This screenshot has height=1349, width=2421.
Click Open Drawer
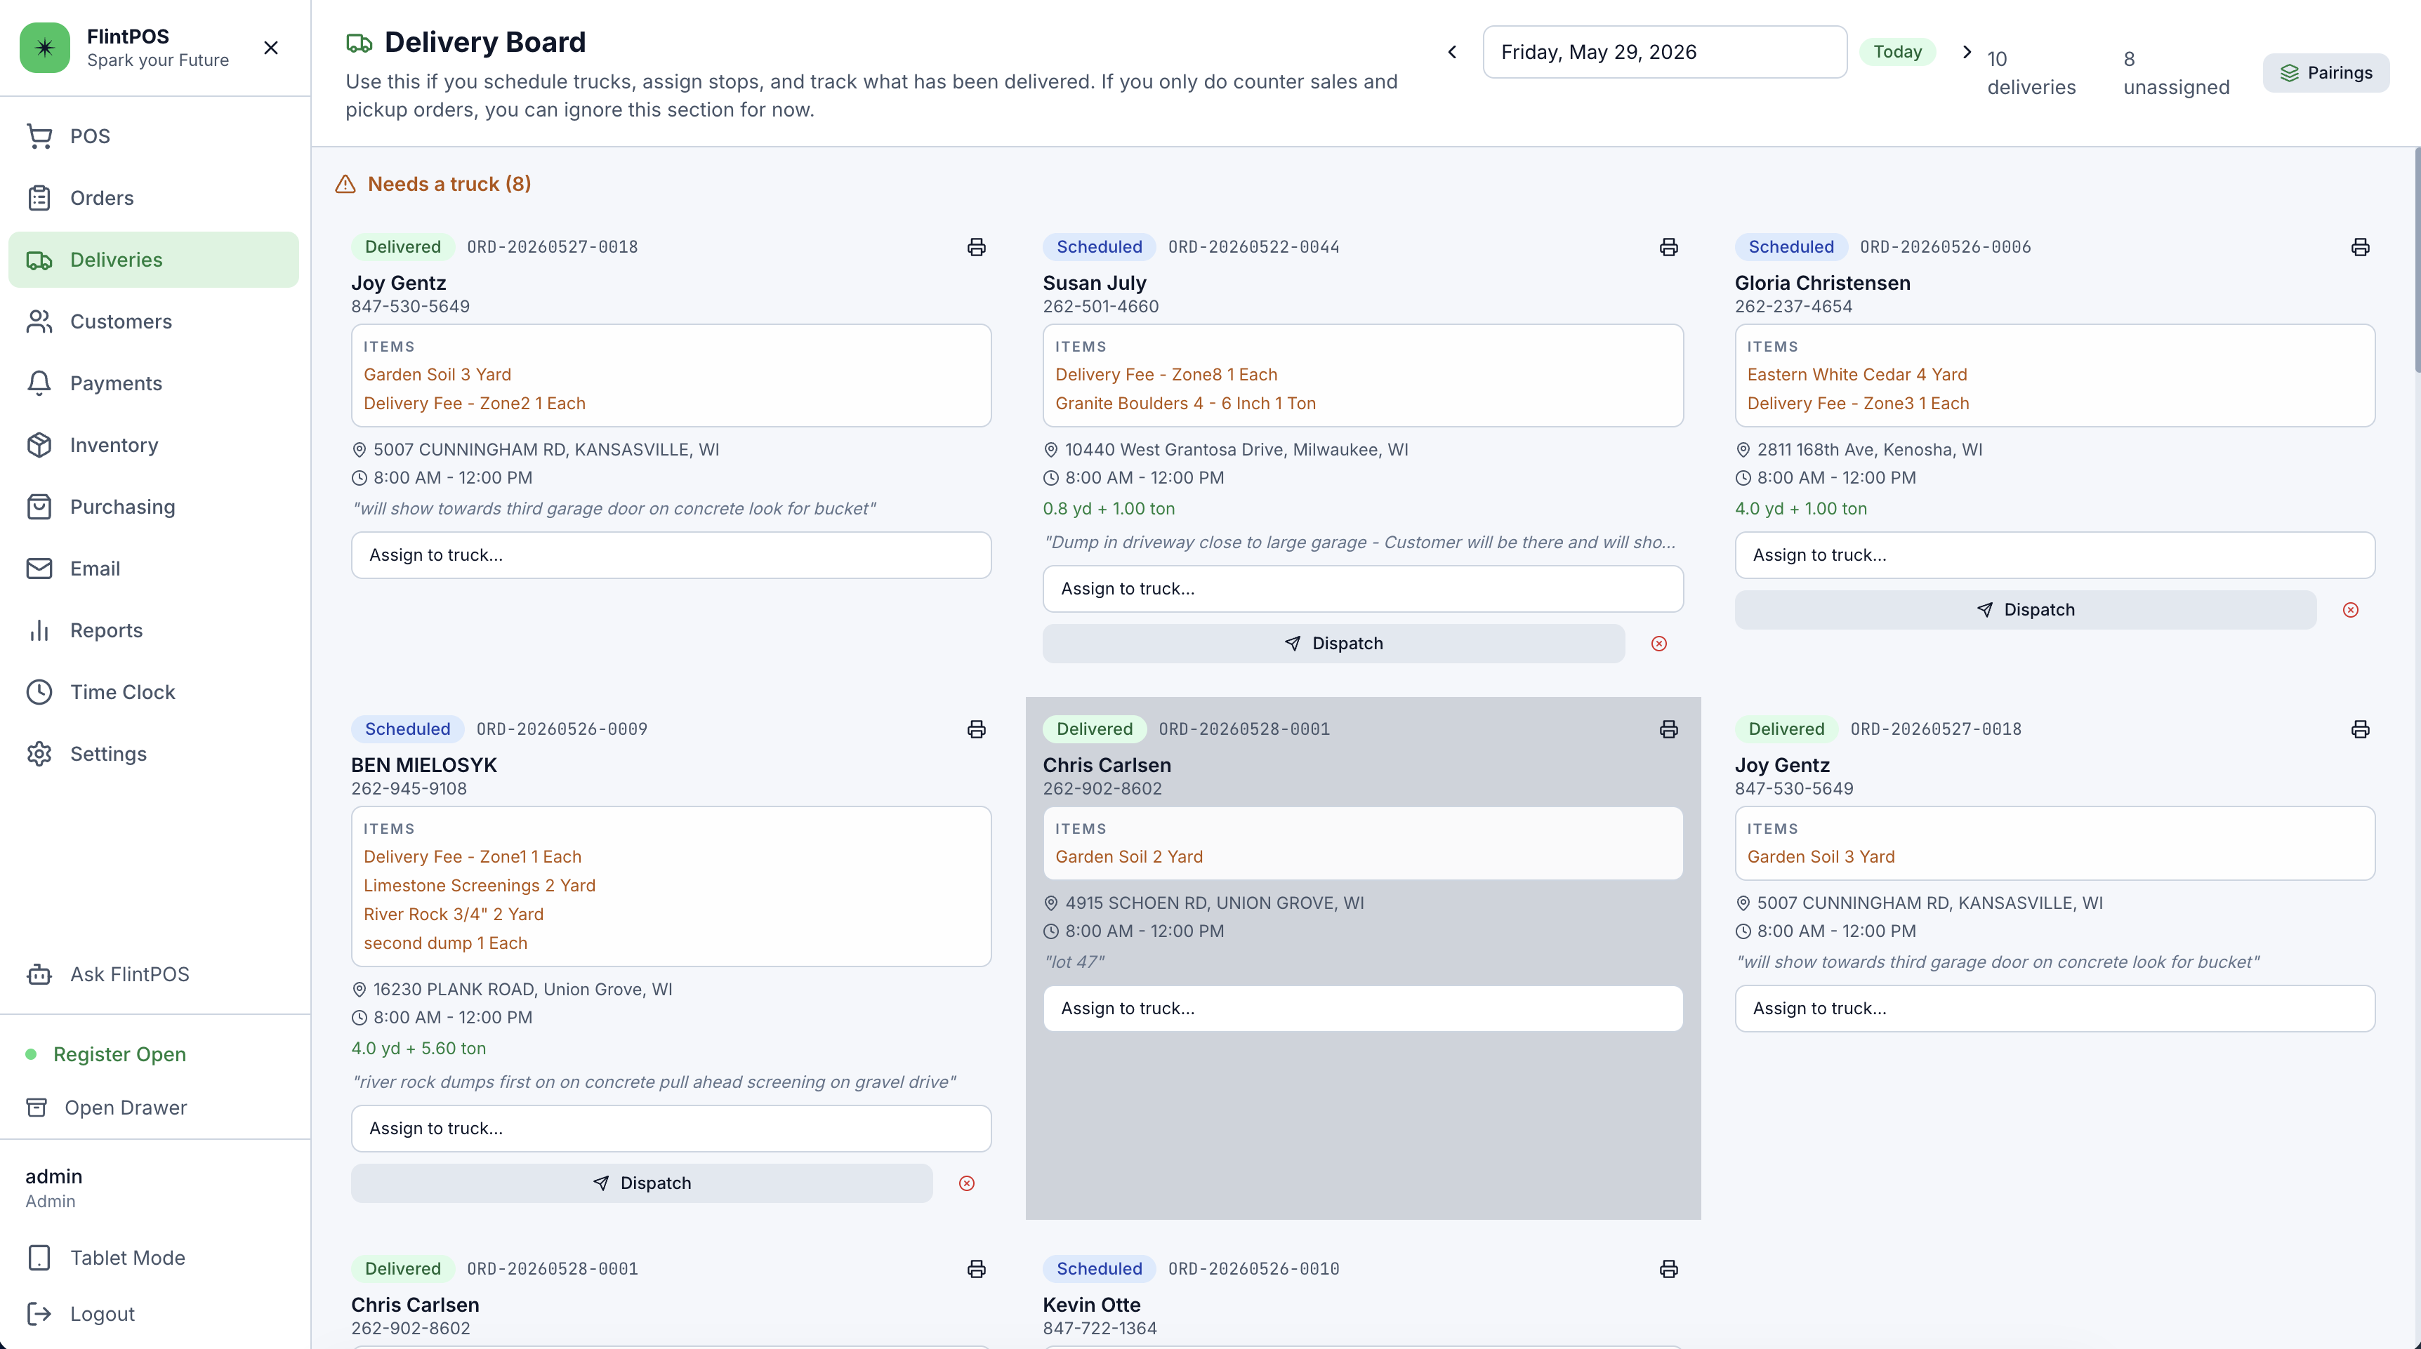107,1108
